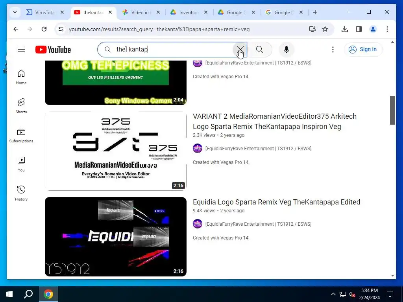This screenshot has width=403, height=302.
Task: Open the Windows Start menu
Action: click(x=9, y=294)
